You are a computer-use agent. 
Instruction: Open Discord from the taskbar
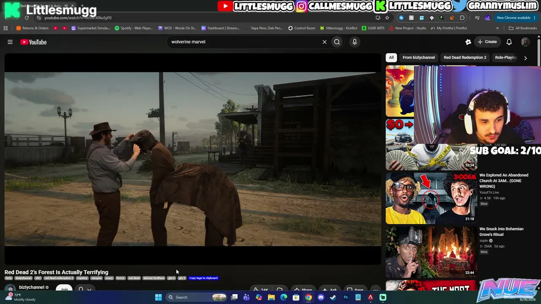(x=321, y=297)
